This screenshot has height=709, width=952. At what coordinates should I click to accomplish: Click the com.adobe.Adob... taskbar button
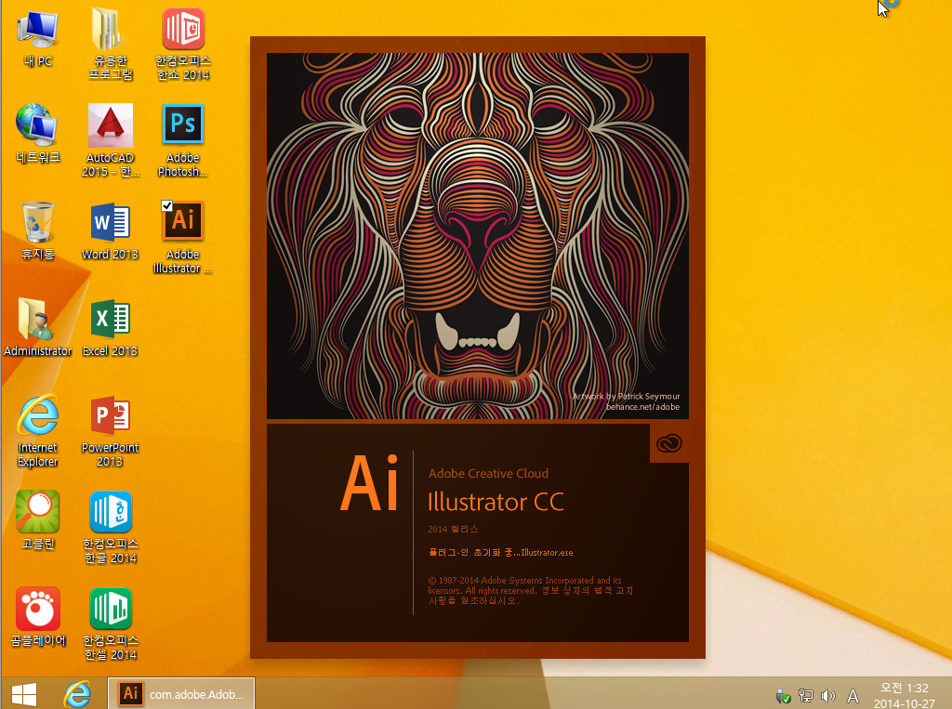click(181, 694)
